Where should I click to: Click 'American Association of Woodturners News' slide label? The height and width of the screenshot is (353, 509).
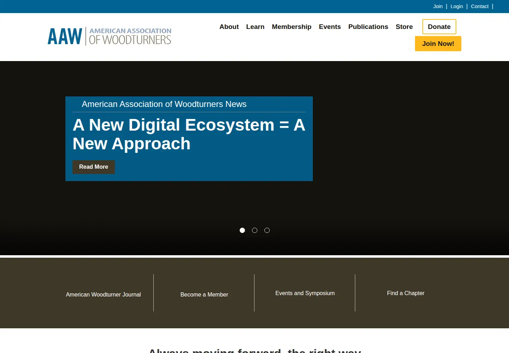coord(164,104)
